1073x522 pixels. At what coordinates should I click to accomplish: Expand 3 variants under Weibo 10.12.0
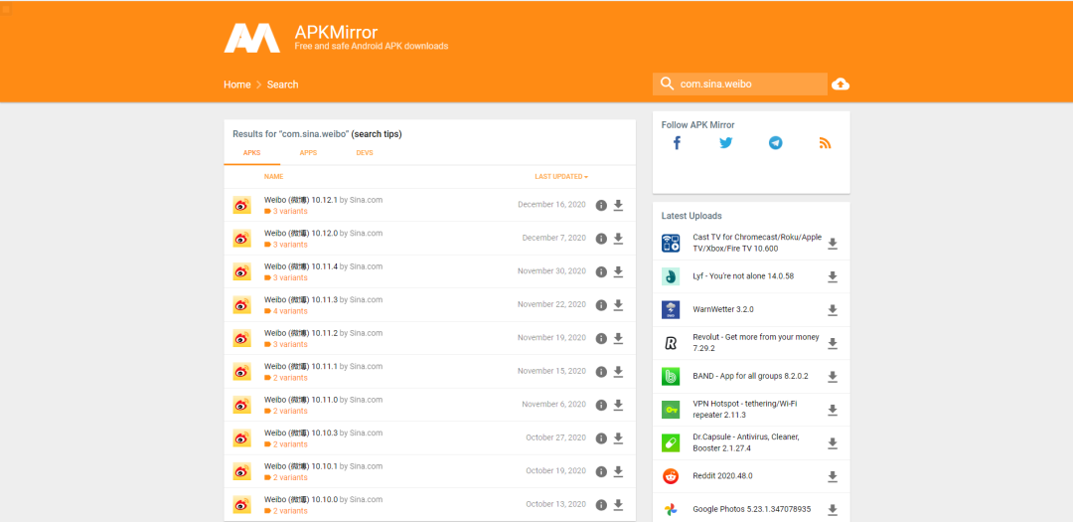click(x=285, y=245)
